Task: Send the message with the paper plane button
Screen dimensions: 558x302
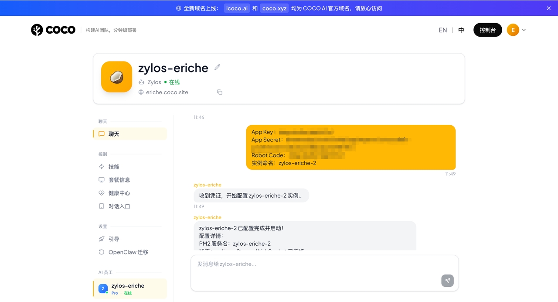Action: 447,281
